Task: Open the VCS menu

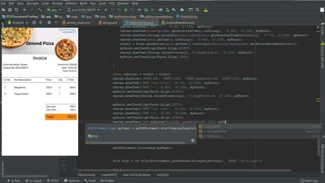Action: pyautogui.click(x=112, y=4)
